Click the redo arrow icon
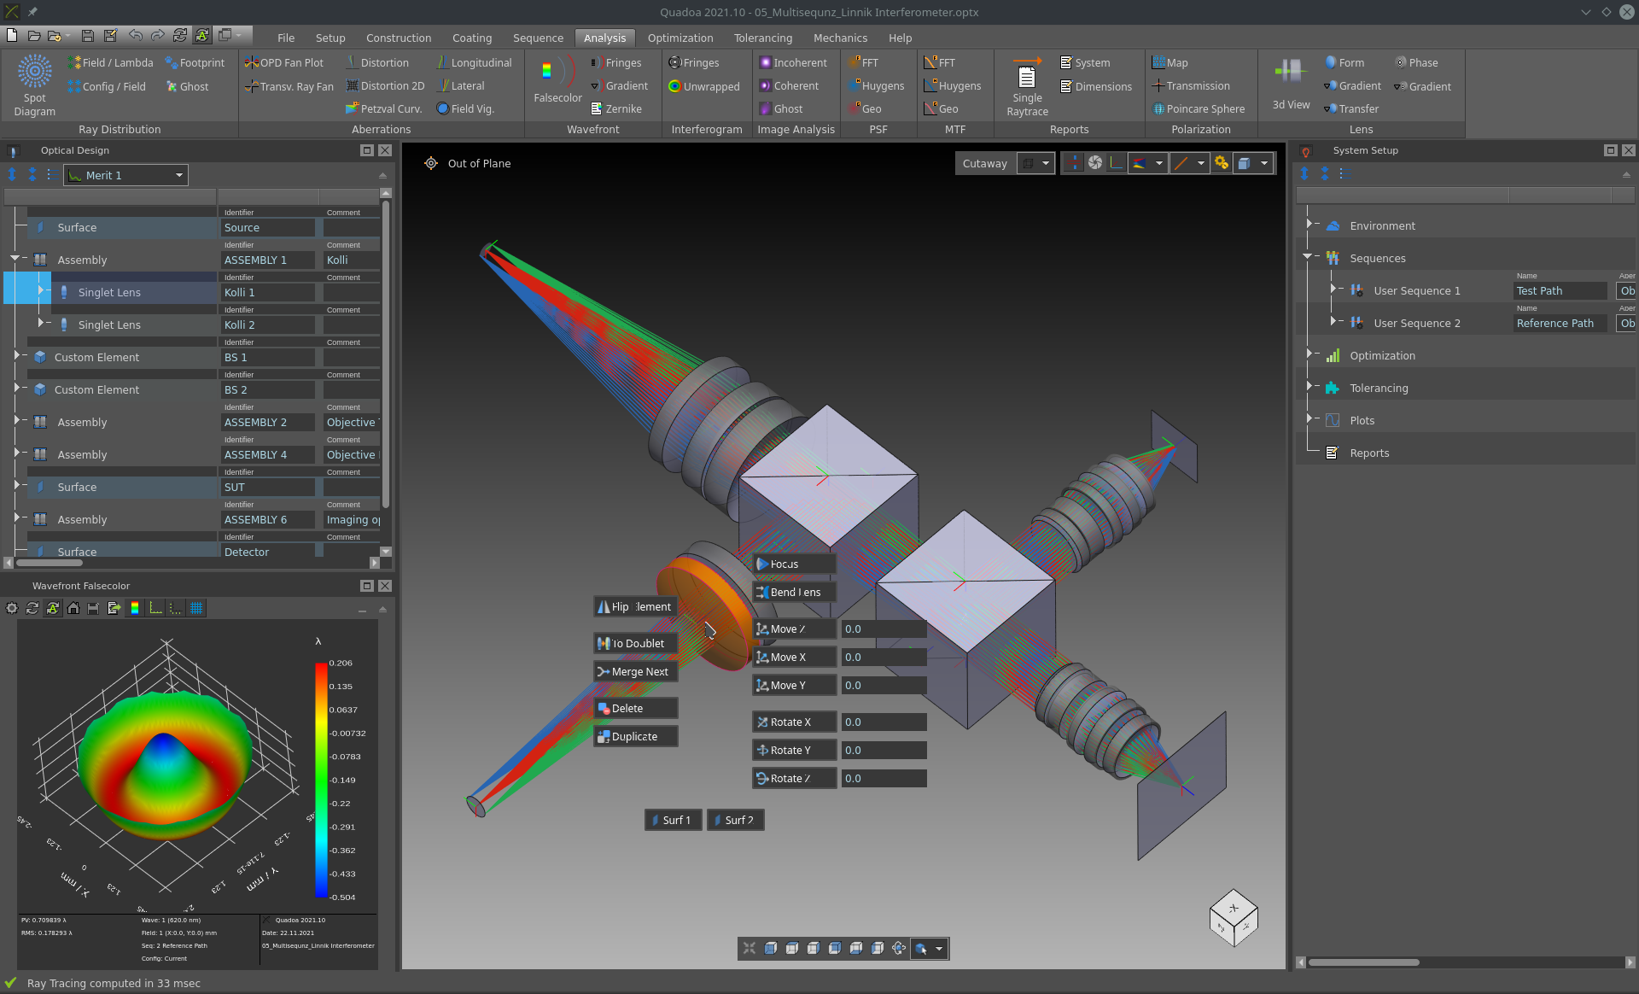 point(158,35)
